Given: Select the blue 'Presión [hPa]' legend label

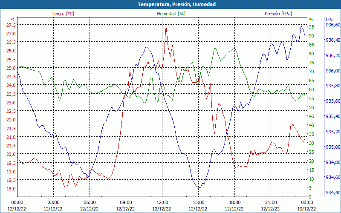Looking at the screenshot, I should [278, 14].
